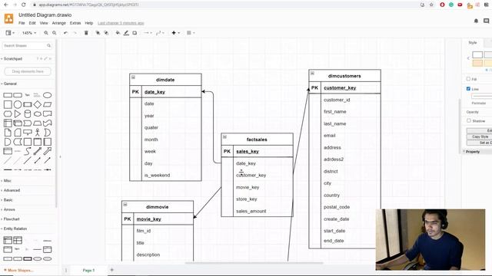Collapse the dimdate table toggle
492x276 pixels.
(133, 77)
